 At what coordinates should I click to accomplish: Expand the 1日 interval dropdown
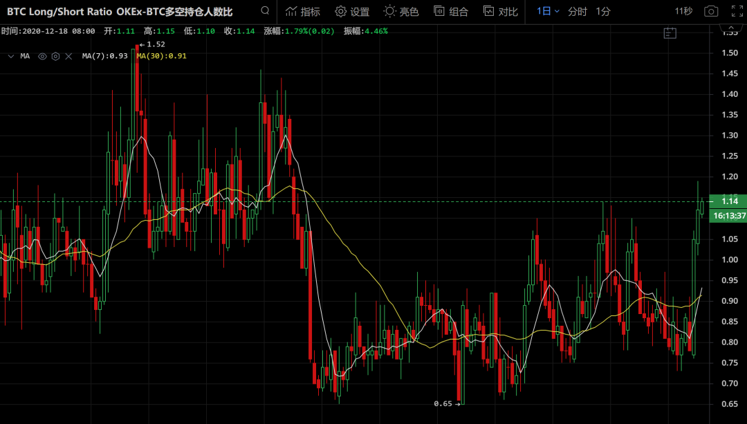pyautogui.click(x=548, y=11)
